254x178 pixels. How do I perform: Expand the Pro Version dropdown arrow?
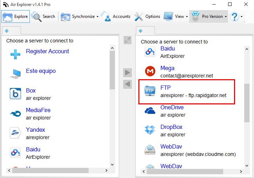(226, 16)
